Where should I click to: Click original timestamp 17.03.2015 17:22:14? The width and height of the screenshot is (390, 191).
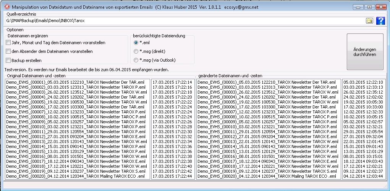(x=172, y=82)
